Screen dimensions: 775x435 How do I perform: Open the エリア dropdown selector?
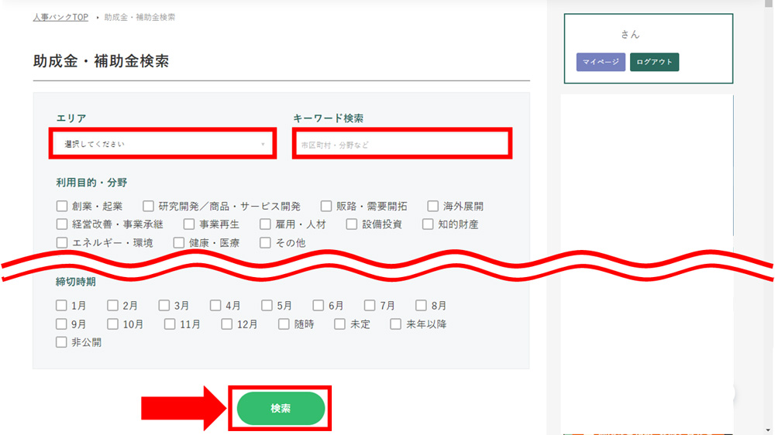(164, 145)
